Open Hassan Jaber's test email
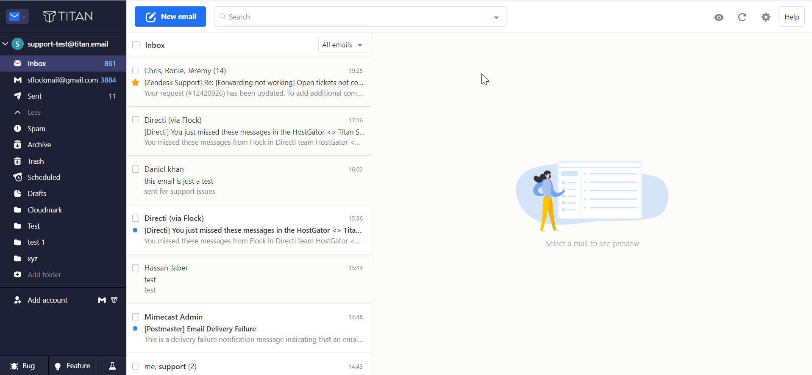The image size is (812, 375). coord(249,279)
